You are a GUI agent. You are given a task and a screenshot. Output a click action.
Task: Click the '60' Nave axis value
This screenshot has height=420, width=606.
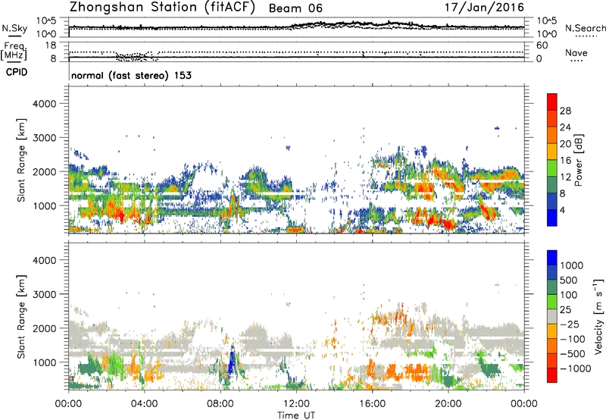(x=542, y=45)
